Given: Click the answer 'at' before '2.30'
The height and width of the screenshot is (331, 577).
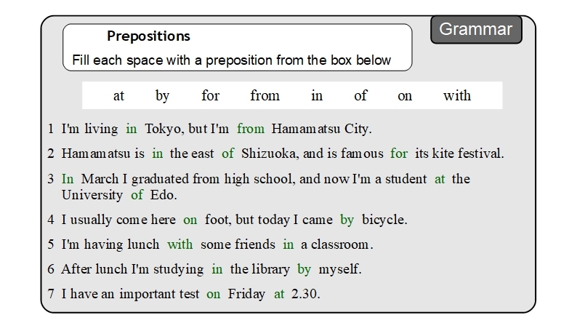Looking at the screenshot, I should coord(279,295).
